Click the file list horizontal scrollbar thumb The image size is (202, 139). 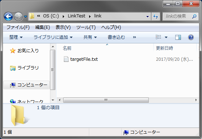(x=106, y=100)
